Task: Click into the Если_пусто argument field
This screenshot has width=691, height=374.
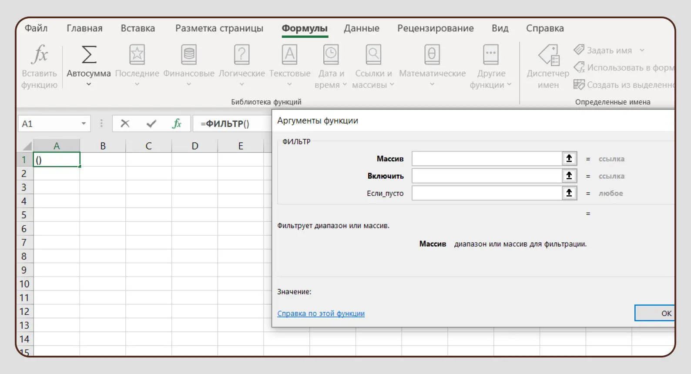Action: point(487,193)
